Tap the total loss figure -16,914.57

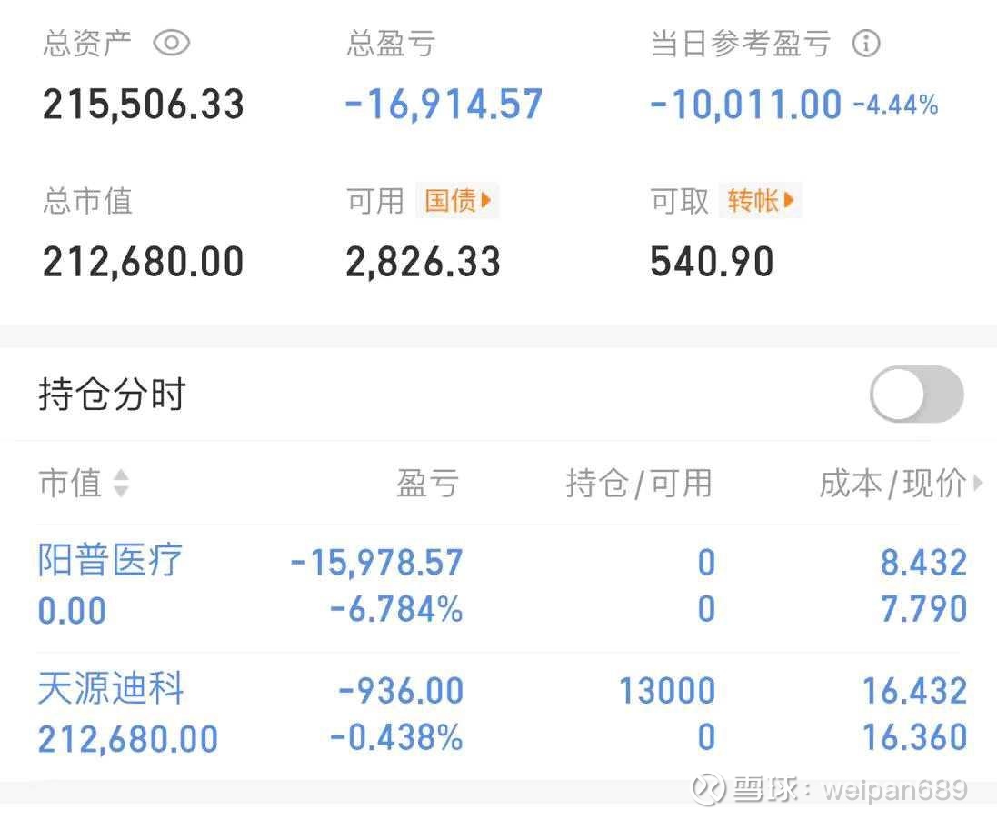click(444, 105)
